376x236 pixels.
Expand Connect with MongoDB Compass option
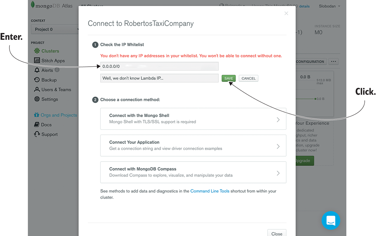[193, 172]
